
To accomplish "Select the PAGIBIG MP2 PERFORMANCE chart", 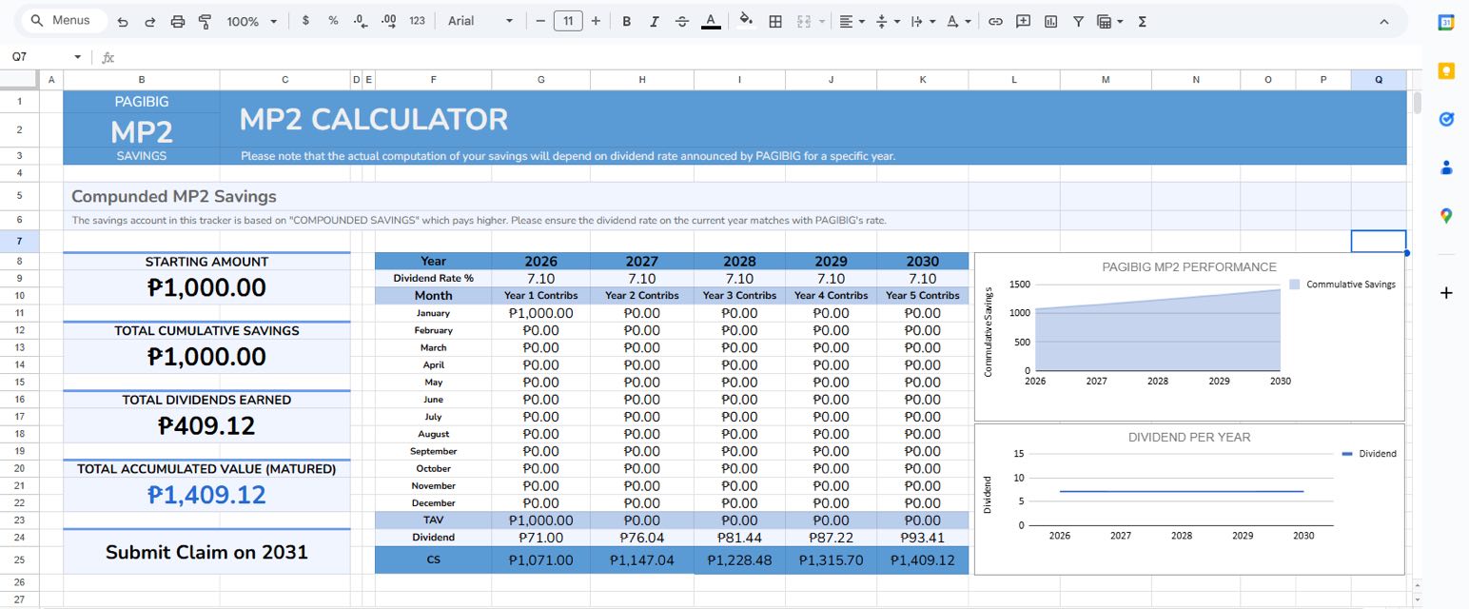I will tap(1189, 337).
